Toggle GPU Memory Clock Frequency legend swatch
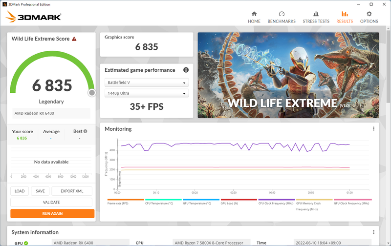This screenshot has height=246, width=391. tap(314, 200)
